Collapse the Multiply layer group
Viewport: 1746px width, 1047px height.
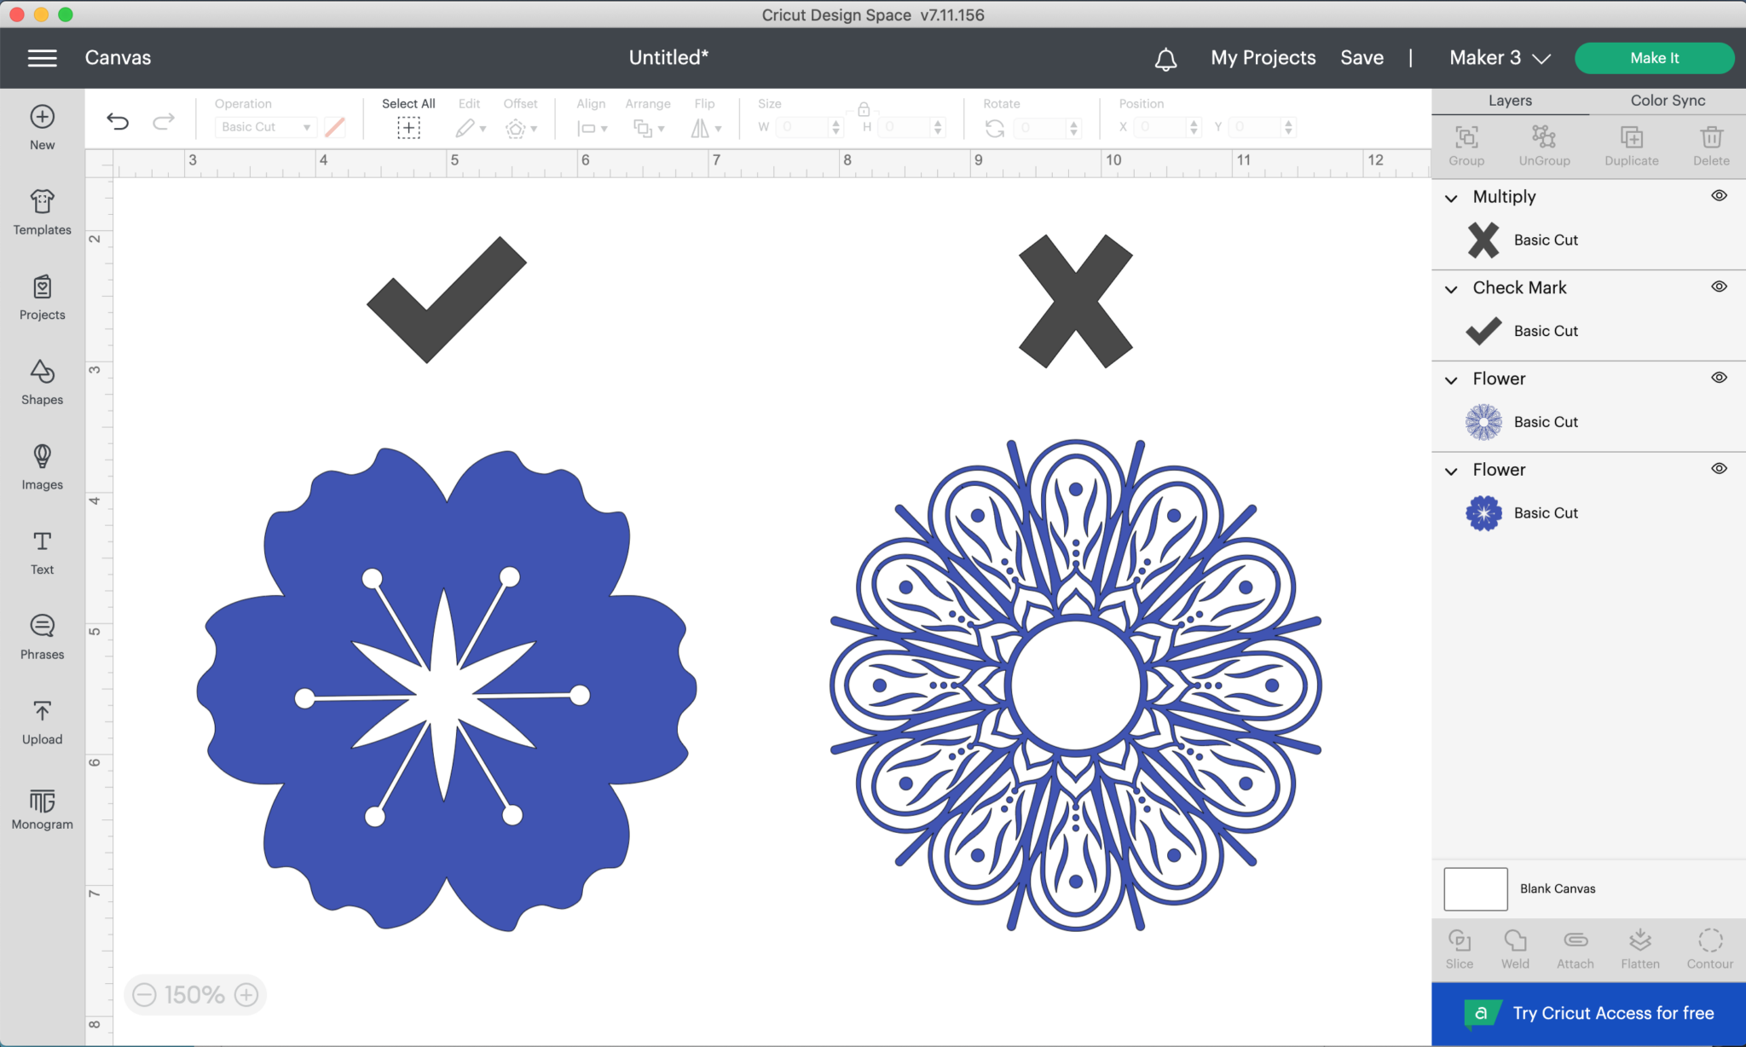(x=1451, y=198)
